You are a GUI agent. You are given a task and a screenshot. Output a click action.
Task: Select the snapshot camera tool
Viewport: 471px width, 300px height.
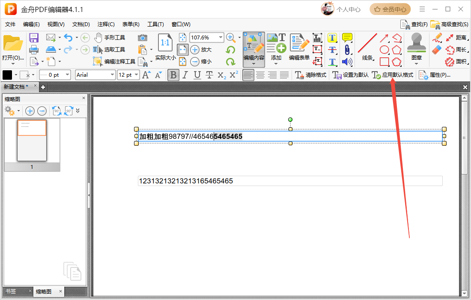point(143,38)
